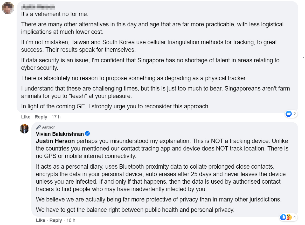Click thumbs-up reaction icon on first comment
The width and height of the screenshot is (305, 225).
click(288, 114)
